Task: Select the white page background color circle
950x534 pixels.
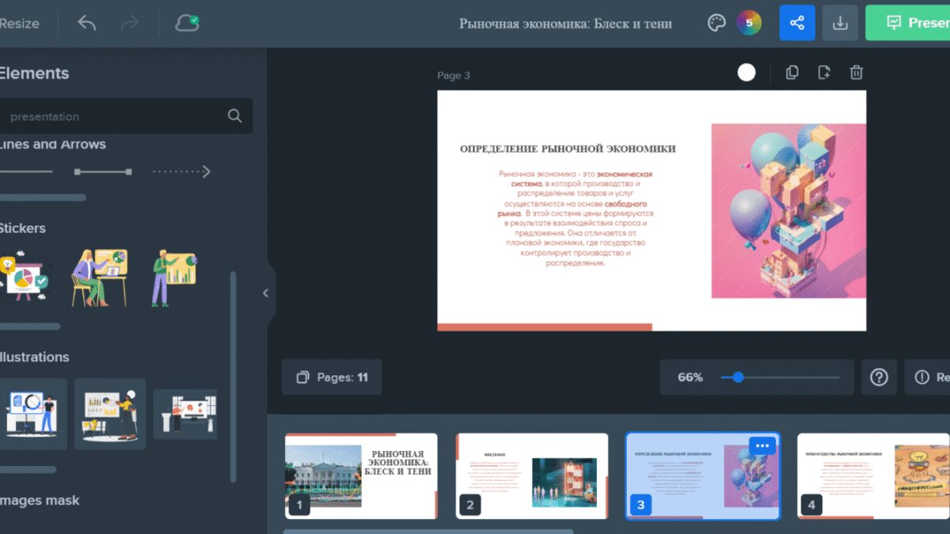Action: pyautogui.click(x=747, y=73)
